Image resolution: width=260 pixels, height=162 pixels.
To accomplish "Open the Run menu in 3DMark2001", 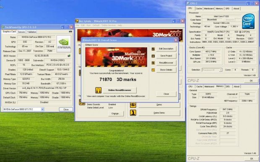I will 89,26.
